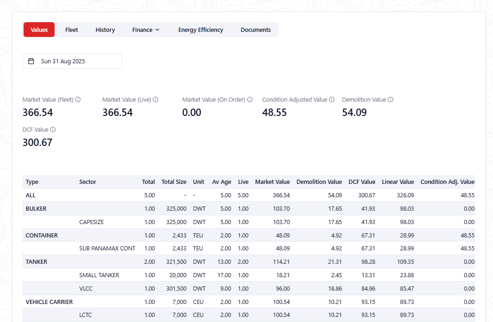
Task: Click the 366.54 Market Value (Fleet) figure
Action: (x=38, y=112)
